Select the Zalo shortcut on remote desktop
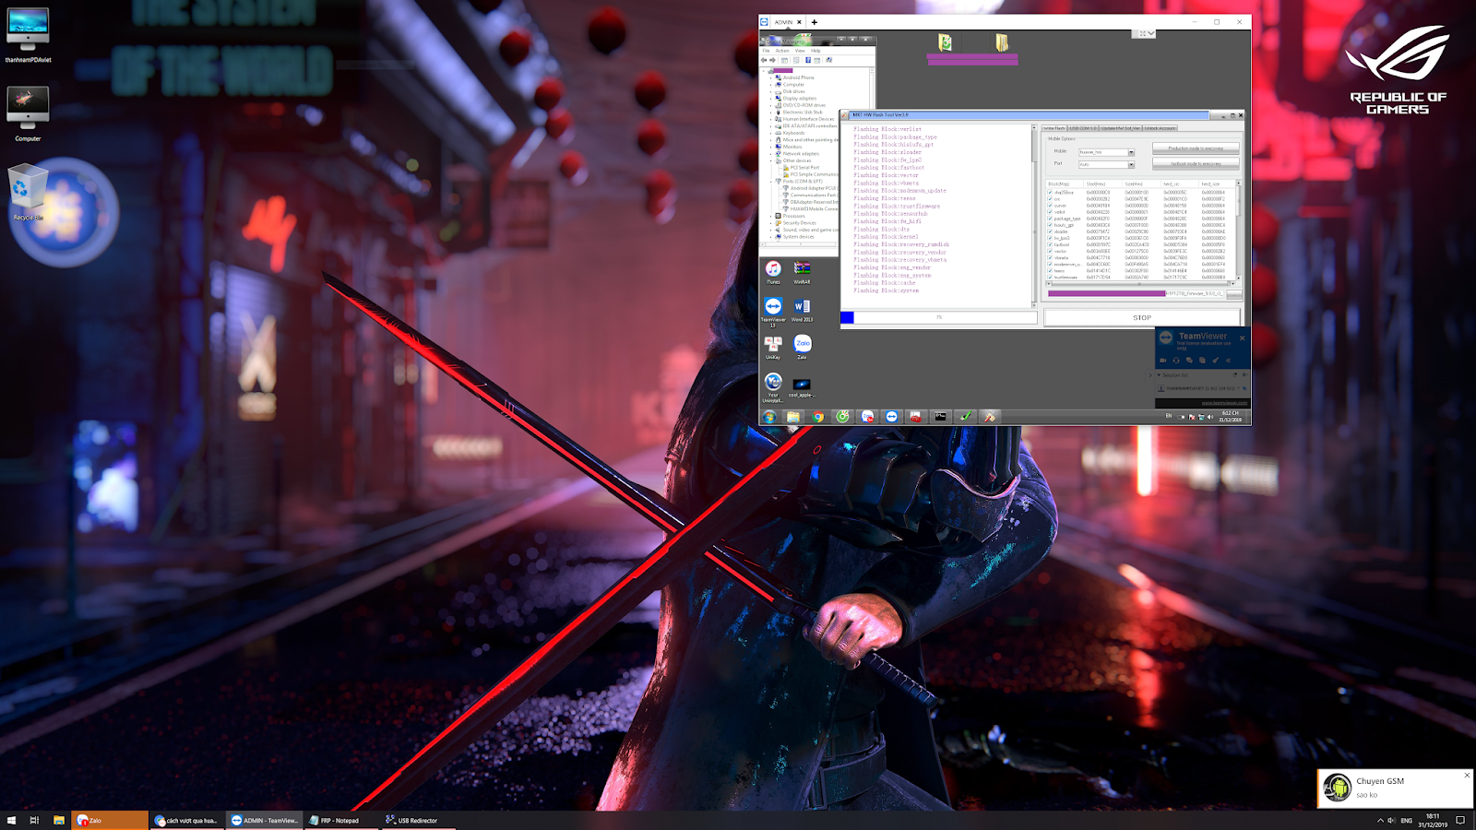 pos(803,347)
